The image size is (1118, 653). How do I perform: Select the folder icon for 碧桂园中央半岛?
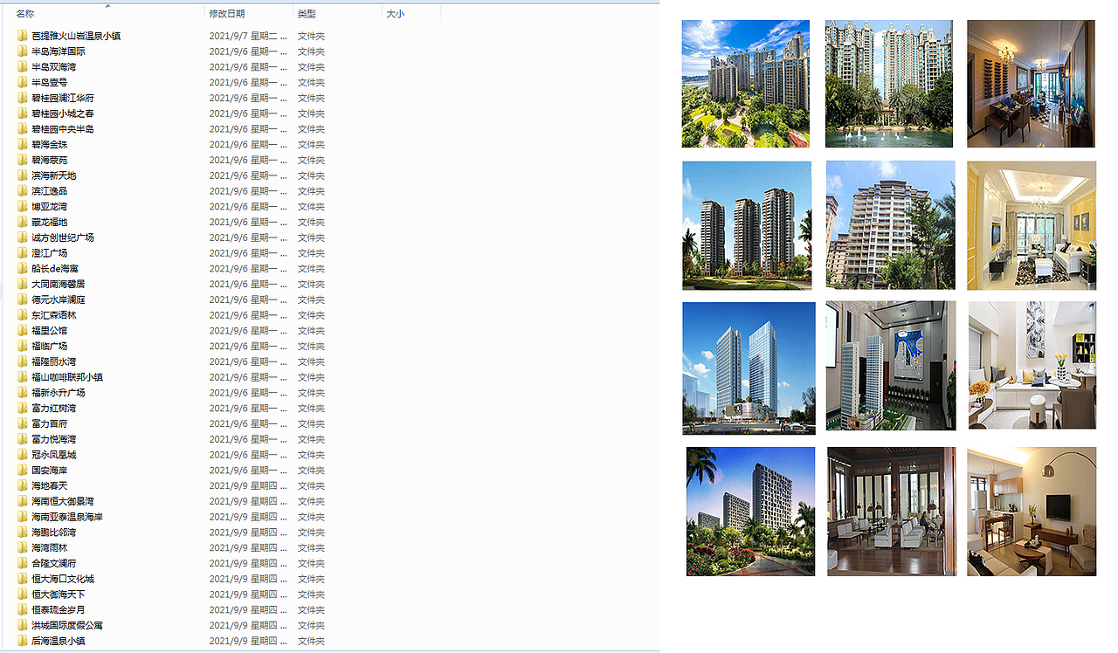point(23,129)
